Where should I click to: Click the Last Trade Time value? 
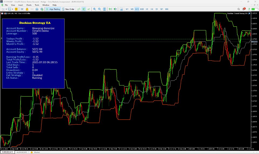tap(45, 62)
